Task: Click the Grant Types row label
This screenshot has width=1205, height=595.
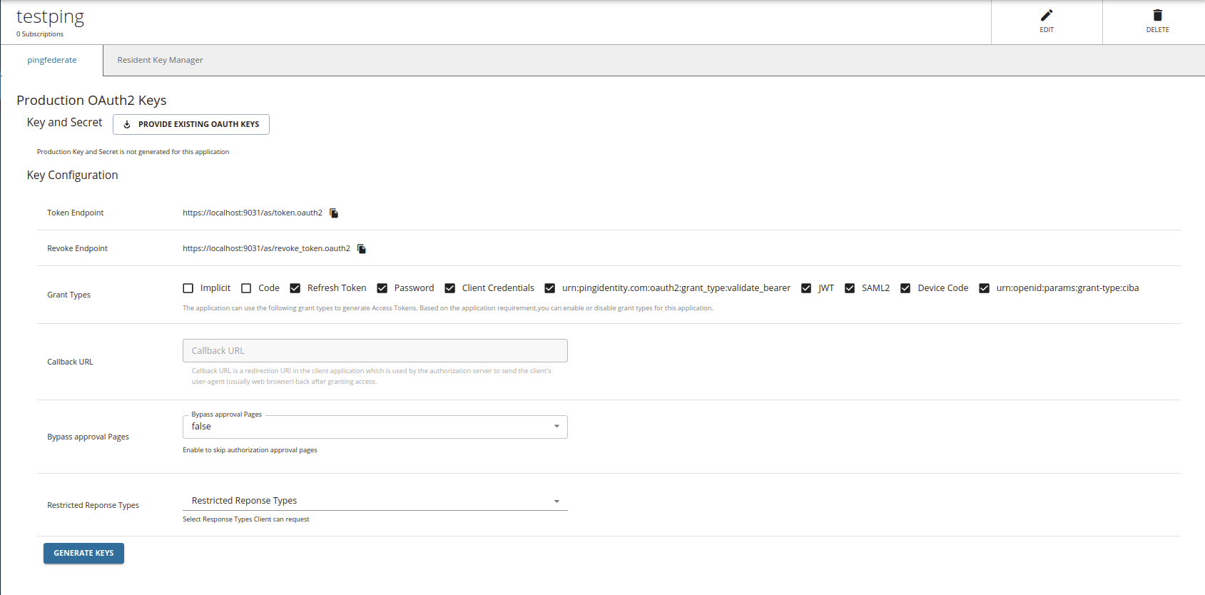Action: pos(69,295)
